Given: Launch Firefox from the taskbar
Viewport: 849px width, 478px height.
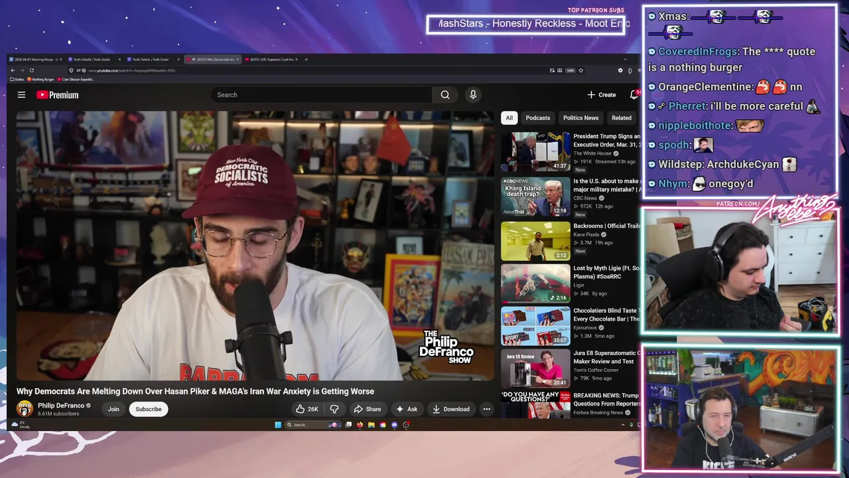Looking at the screenshot, I should point(359,425).
